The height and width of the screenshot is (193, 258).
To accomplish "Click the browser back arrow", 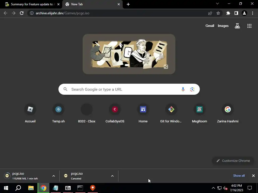I will [x=6, y=13].
